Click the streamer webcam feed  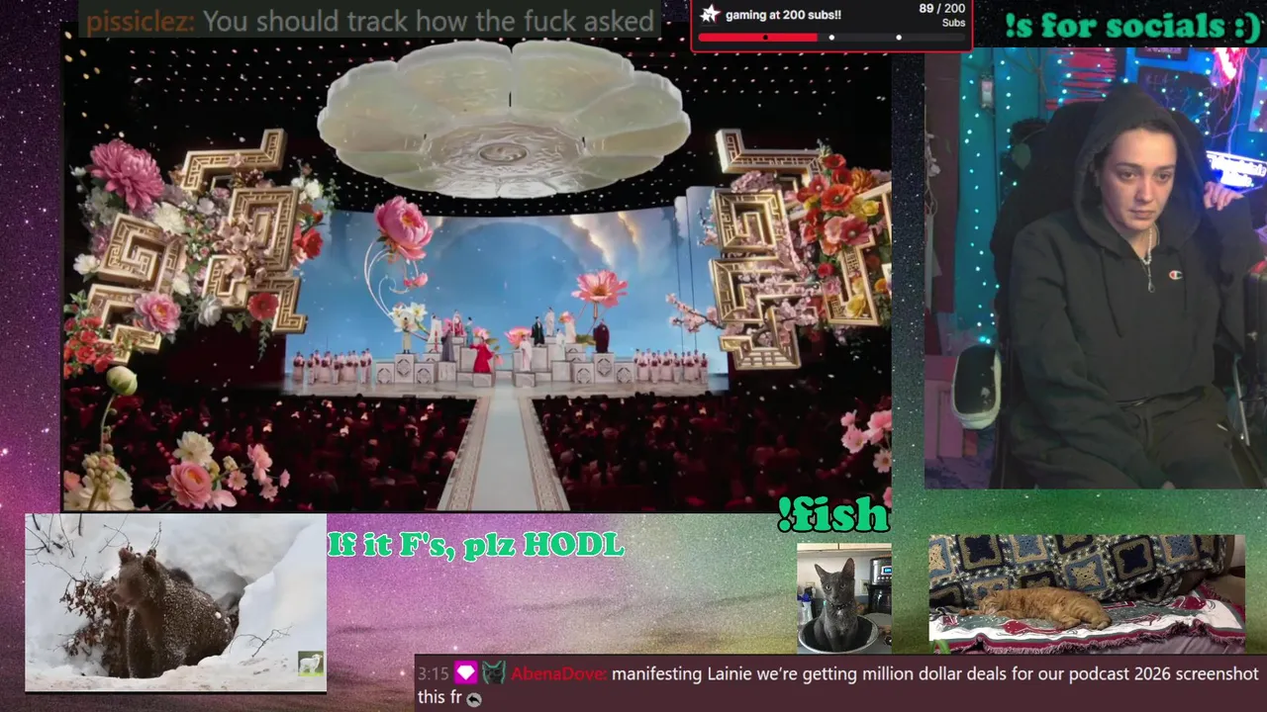(1095, 268)
